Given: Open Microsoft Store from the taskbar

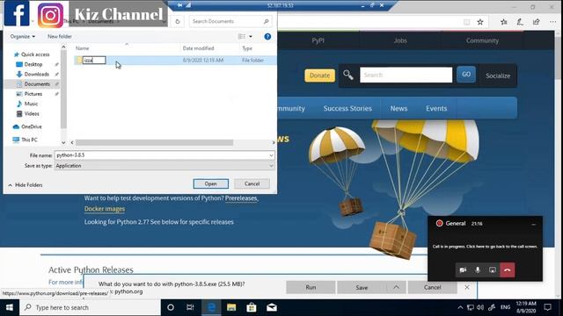Looking at the screenshot, I should [x=252, y=307].
